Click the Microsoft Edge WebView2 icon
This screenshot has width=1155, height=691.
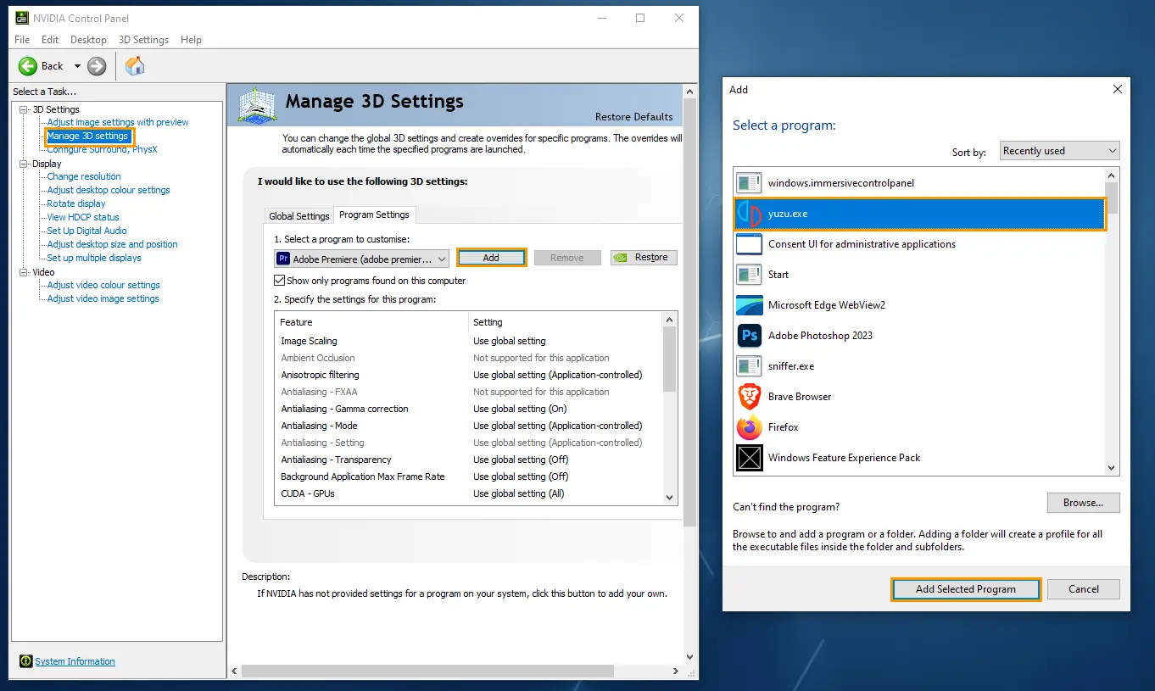(x=750, y=305)
